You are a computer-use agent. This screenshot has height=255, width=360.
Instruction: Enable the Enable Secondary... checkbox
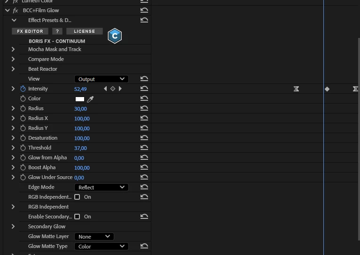pyautogui.click(x=77, y=217)
